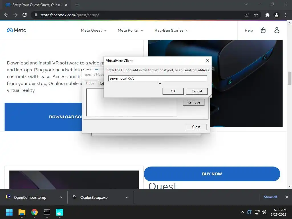Click the site padlock security icon
Screen dimensions: 292x219
tap(36, 15)
